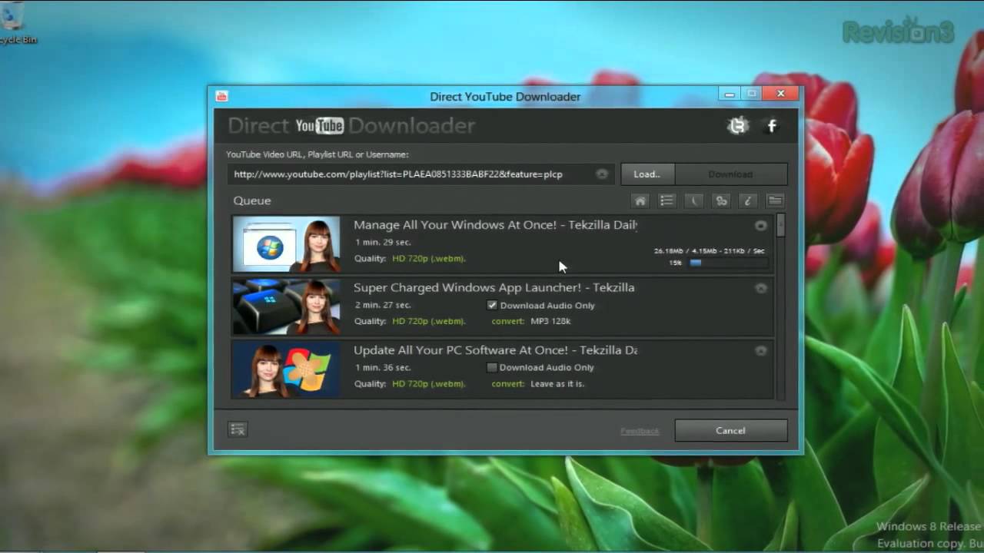
Task: Open the Twitter icon in the header
Action: [738, 126]
